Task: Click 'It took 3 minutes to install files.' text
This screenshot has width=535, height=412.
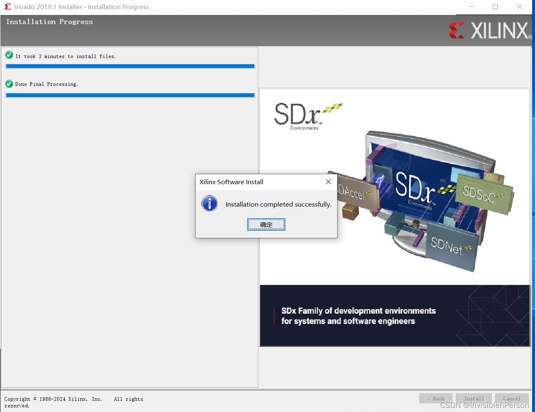Action: coord(66,56)
